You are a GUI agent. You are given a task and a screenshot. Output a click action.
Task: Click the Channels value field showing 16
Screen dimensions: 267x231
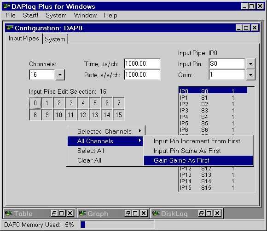(x=42, y=74)
